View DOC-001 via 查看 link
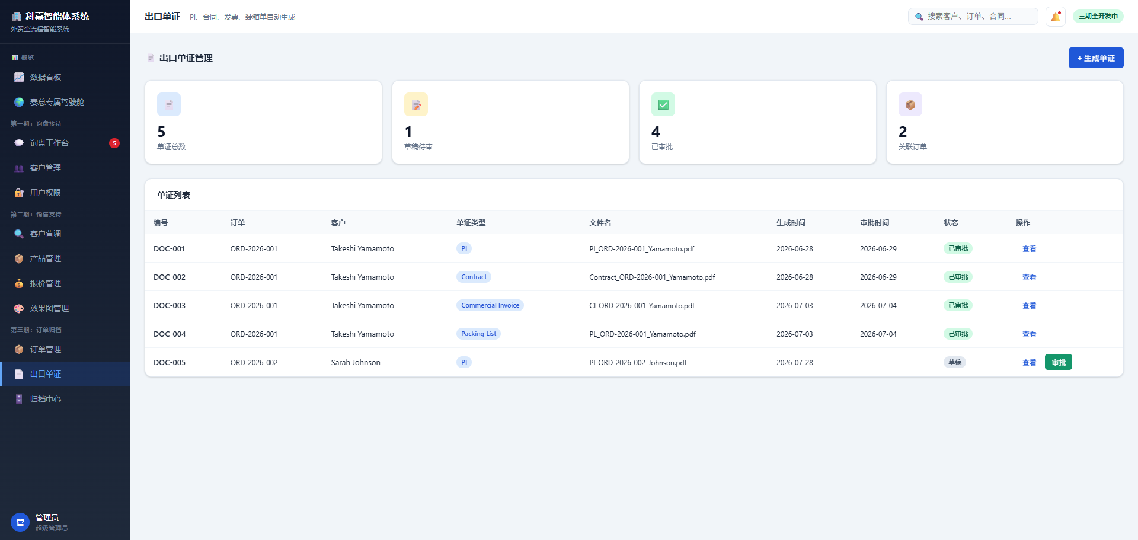 point(1030,249)
